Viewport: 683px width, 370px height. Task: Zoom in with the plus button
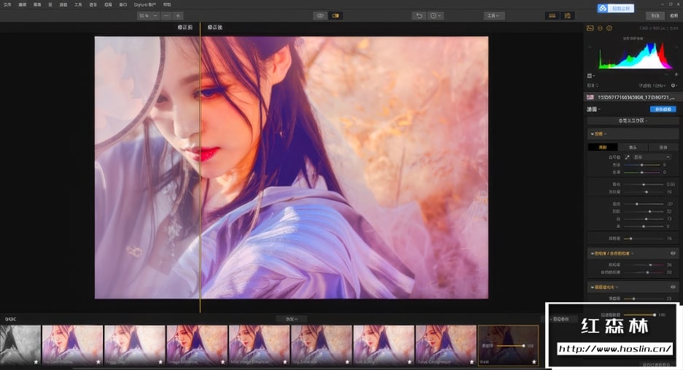pos(178,16)
